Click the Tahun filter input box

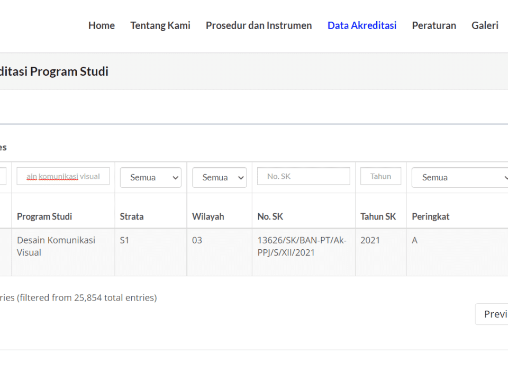[380, 176]
